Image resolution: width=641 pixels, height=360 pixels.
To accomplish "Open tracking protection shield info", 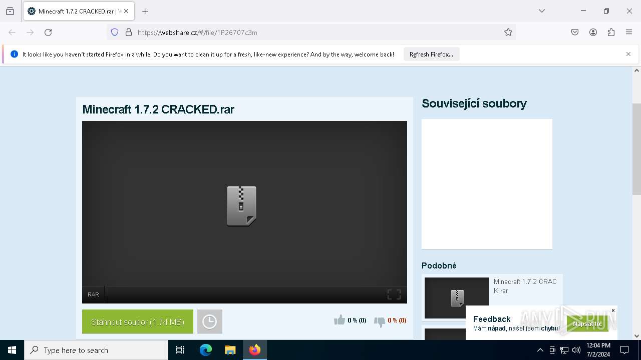I will coord(115,32).
